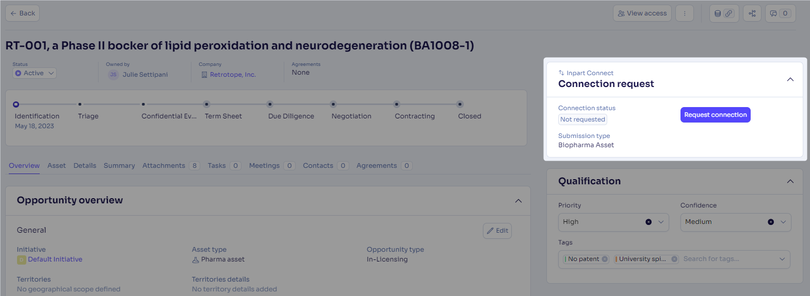The width and height of the screenshot is (810, 296).
Task: Select the Closed stage marker
Action: [x=460, y=104]
